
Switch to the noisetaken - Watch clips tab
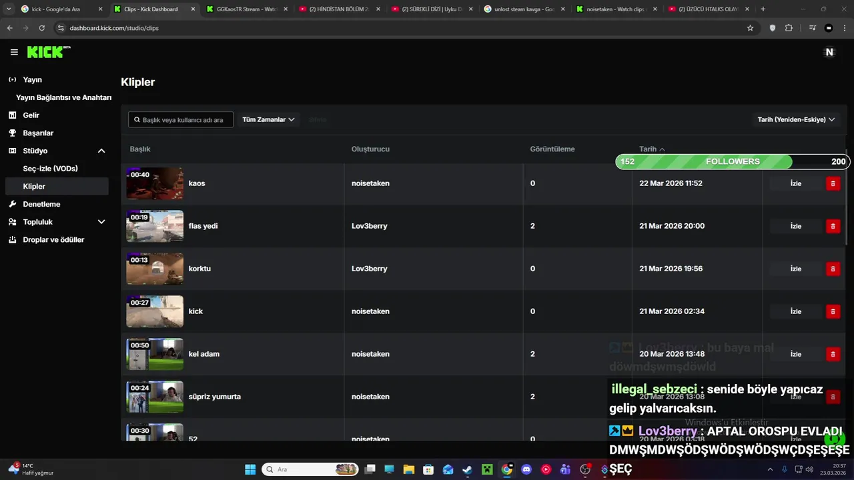(616, 9)
